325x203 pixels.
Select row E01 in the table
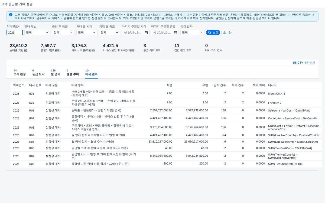coord(166,93)
